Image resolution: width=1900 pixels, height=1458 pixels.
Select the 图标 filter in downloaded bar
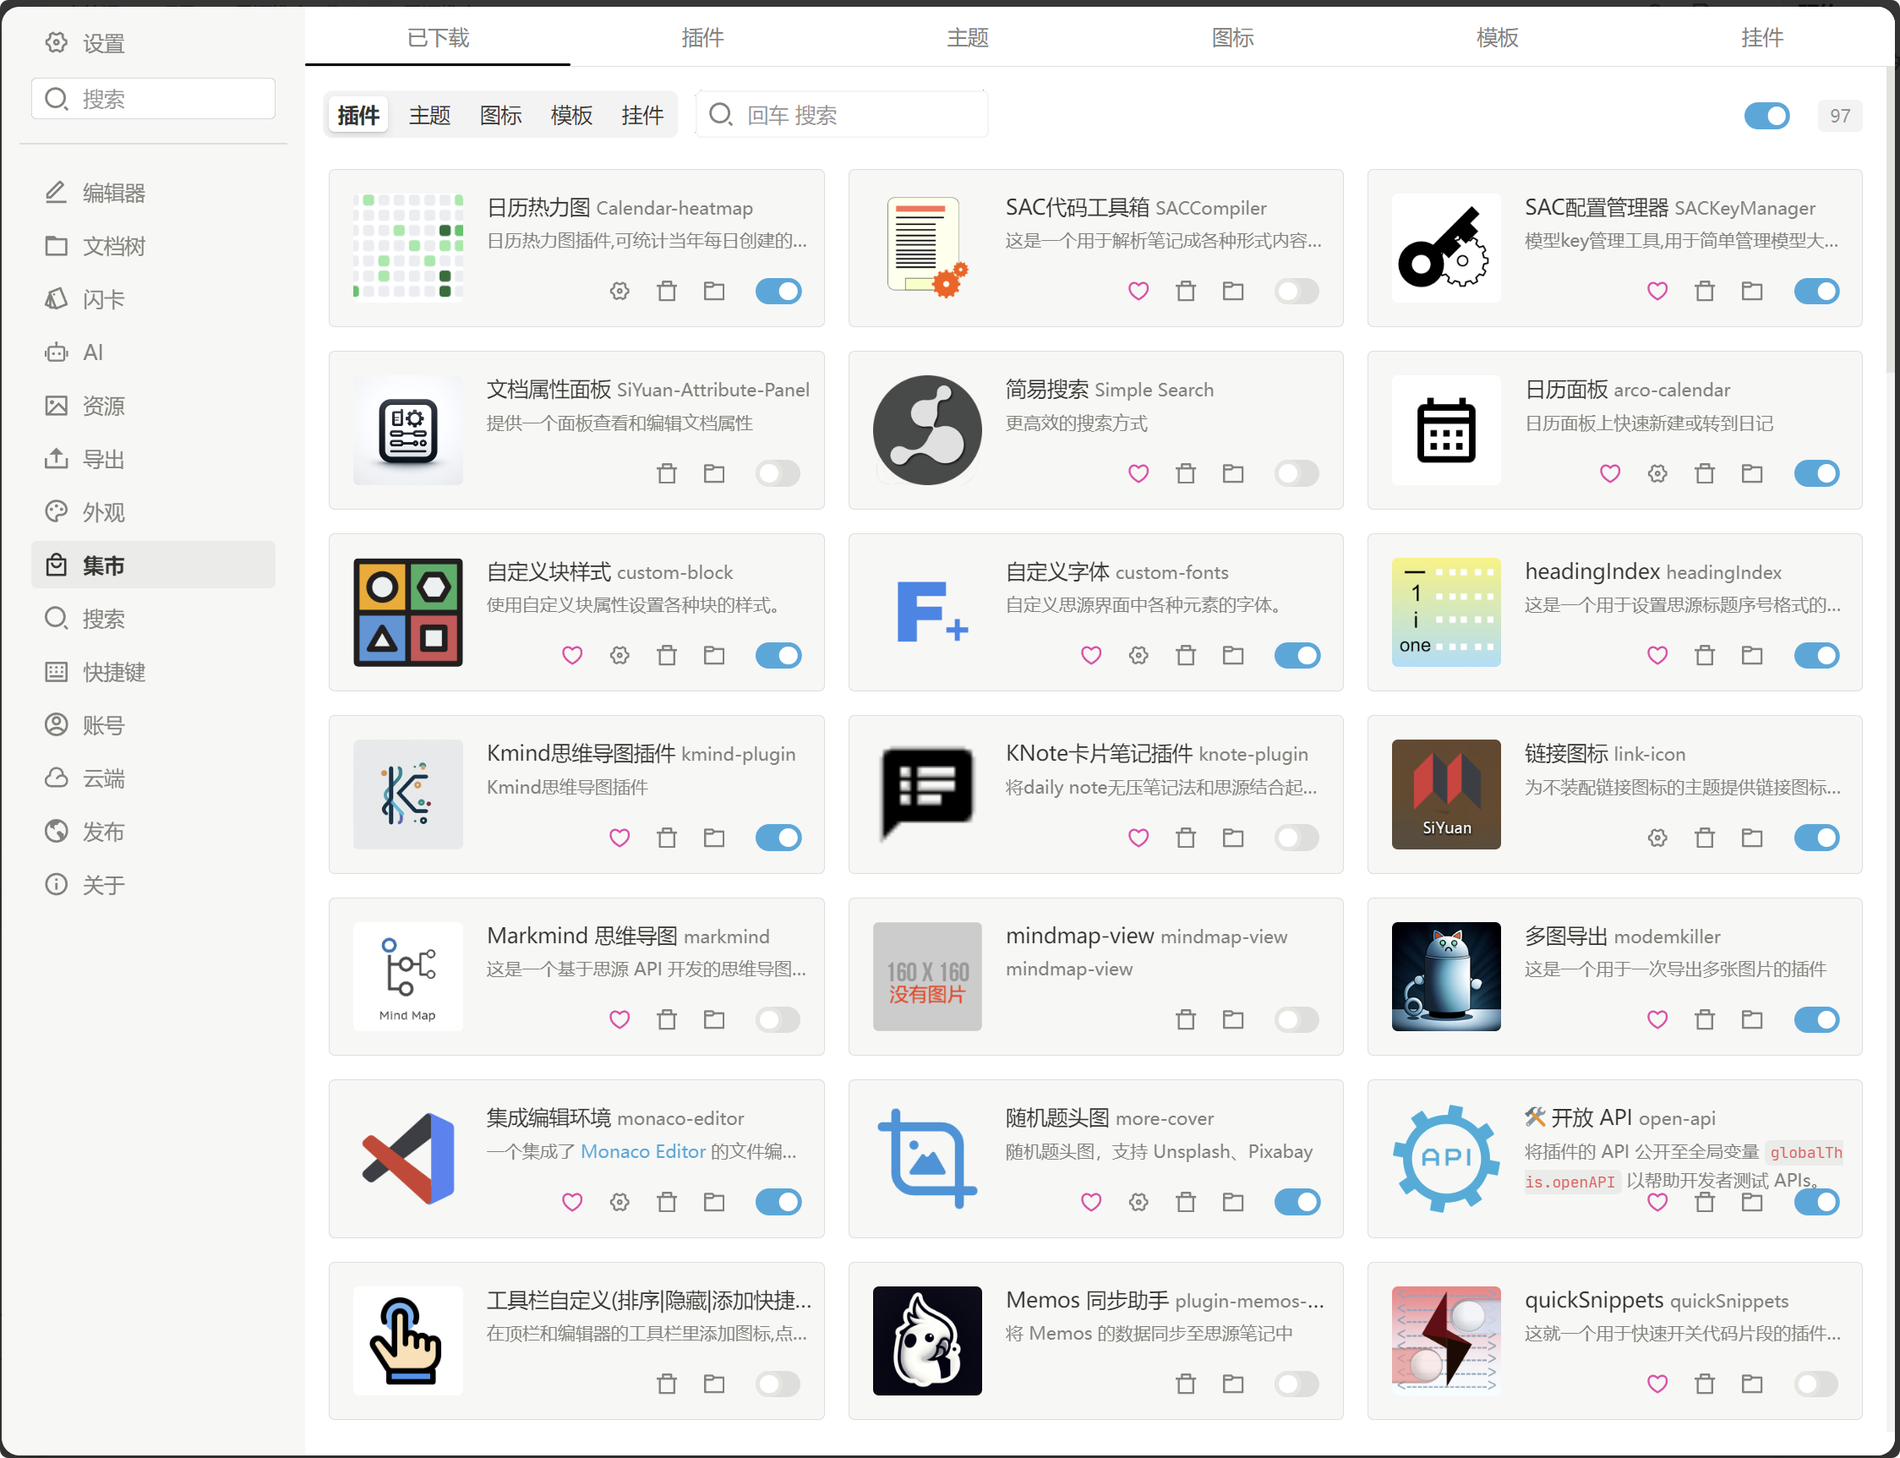coord(500,116)
